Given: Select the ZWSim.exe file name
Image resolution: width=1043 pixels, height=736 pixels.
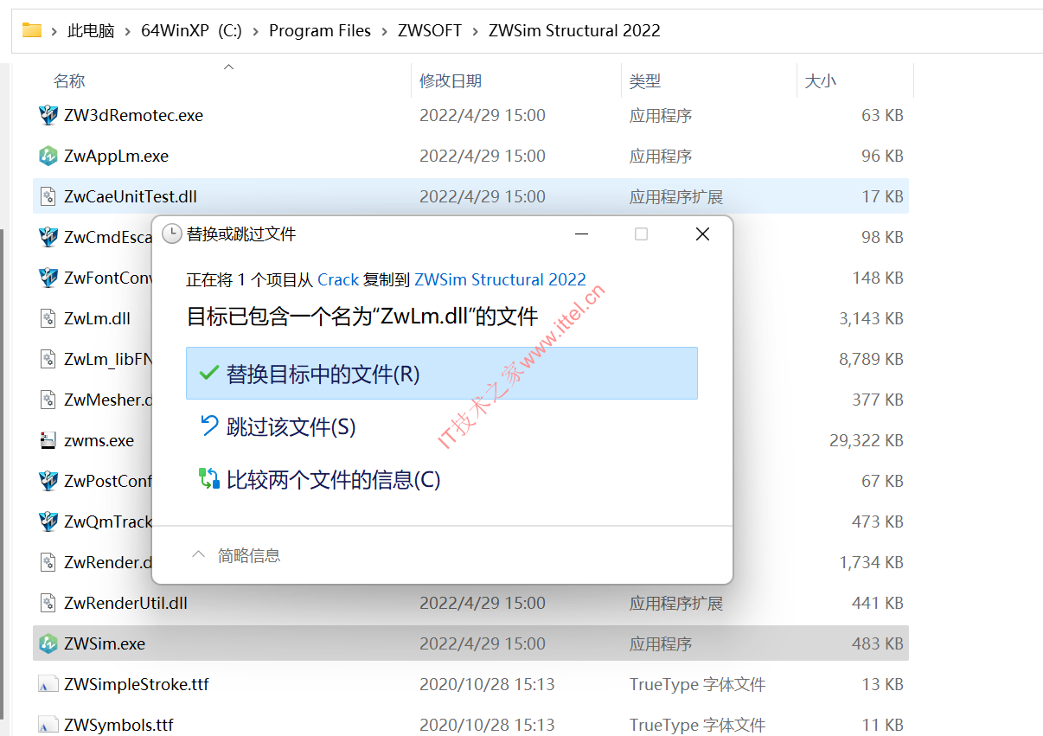Looking at the screenshot, I should pos(105,643).
